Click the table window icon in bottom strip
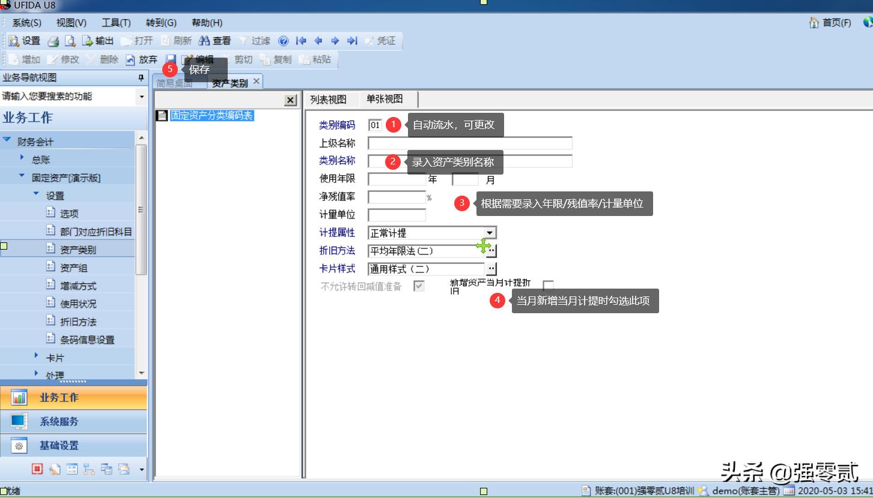 click(x=72, y=469)
